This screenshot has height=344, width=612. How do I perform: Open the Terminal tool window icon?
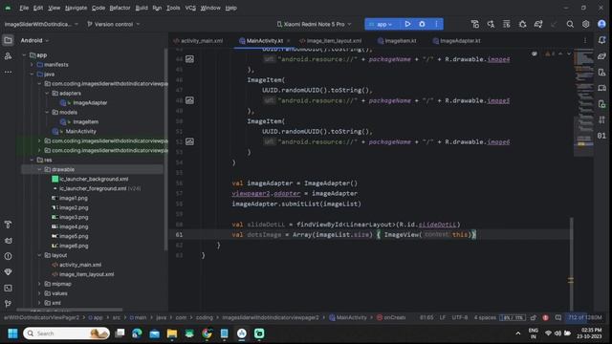[x=8, y=288]
